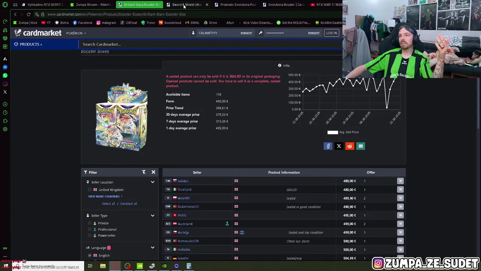Click in the Search Cardmarket field
The height and width of the screenshot is (271, 481).
pos(210,44)
